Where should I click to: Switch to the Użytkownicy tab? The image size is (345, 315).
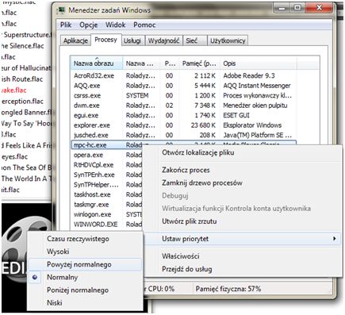coord(228,40)
